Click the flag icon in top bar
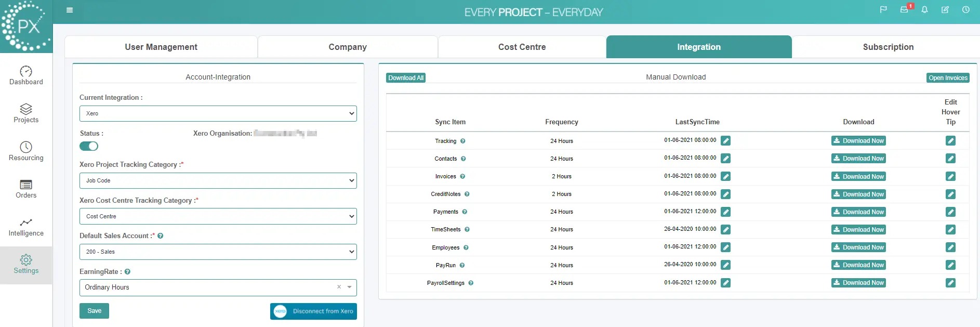Viewport: 980px width, 327px height. click(x=883, y=10)
